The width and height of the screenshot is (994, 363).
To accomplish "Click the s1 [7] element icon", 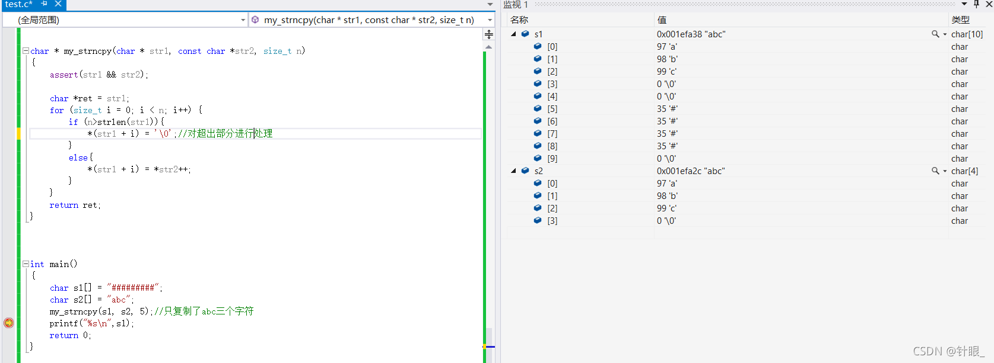I will (538, 133).
